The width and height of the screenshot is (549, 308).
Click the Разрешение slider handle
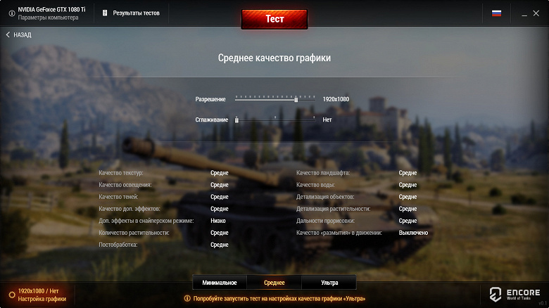[296, 99]
